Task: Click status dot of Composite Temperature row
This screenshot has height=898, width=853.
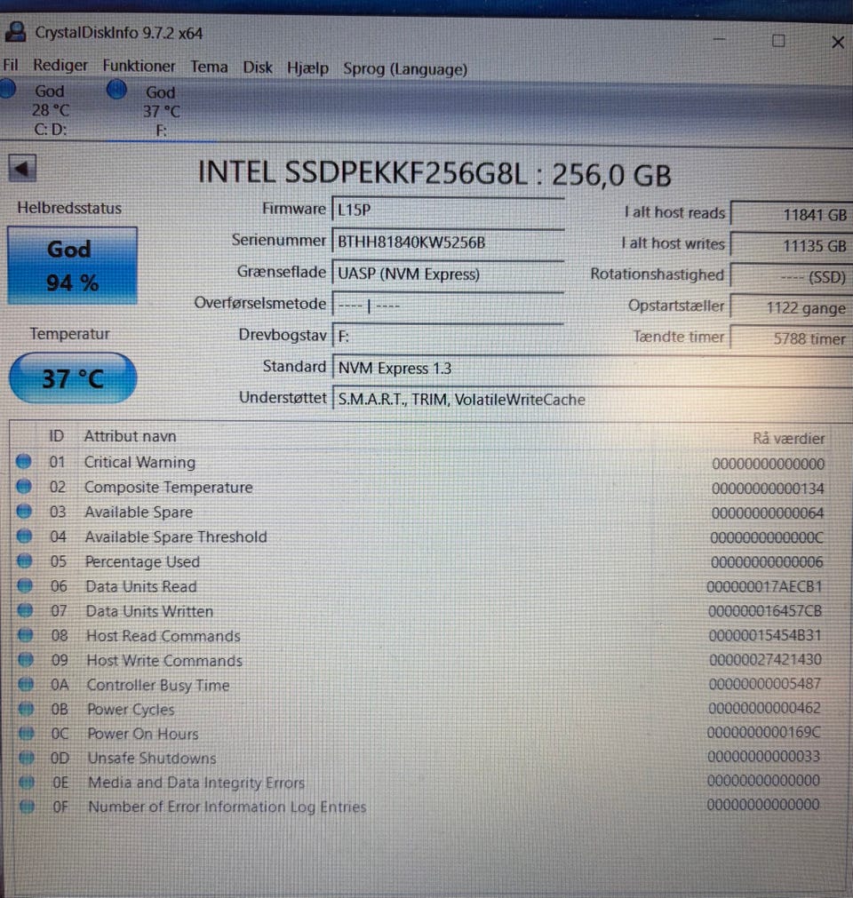Action: (24, 486)
